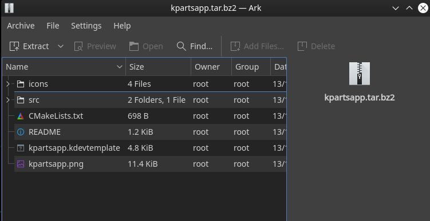
Task: Click the Add Files... button
Action: click(257, 46)
